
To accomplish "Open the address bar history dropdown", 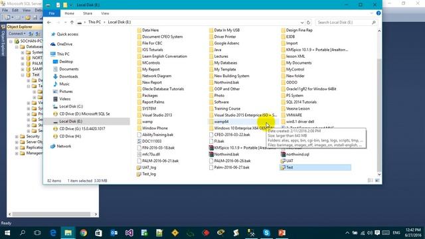I will pyautogui.click(x=302, y=23).
